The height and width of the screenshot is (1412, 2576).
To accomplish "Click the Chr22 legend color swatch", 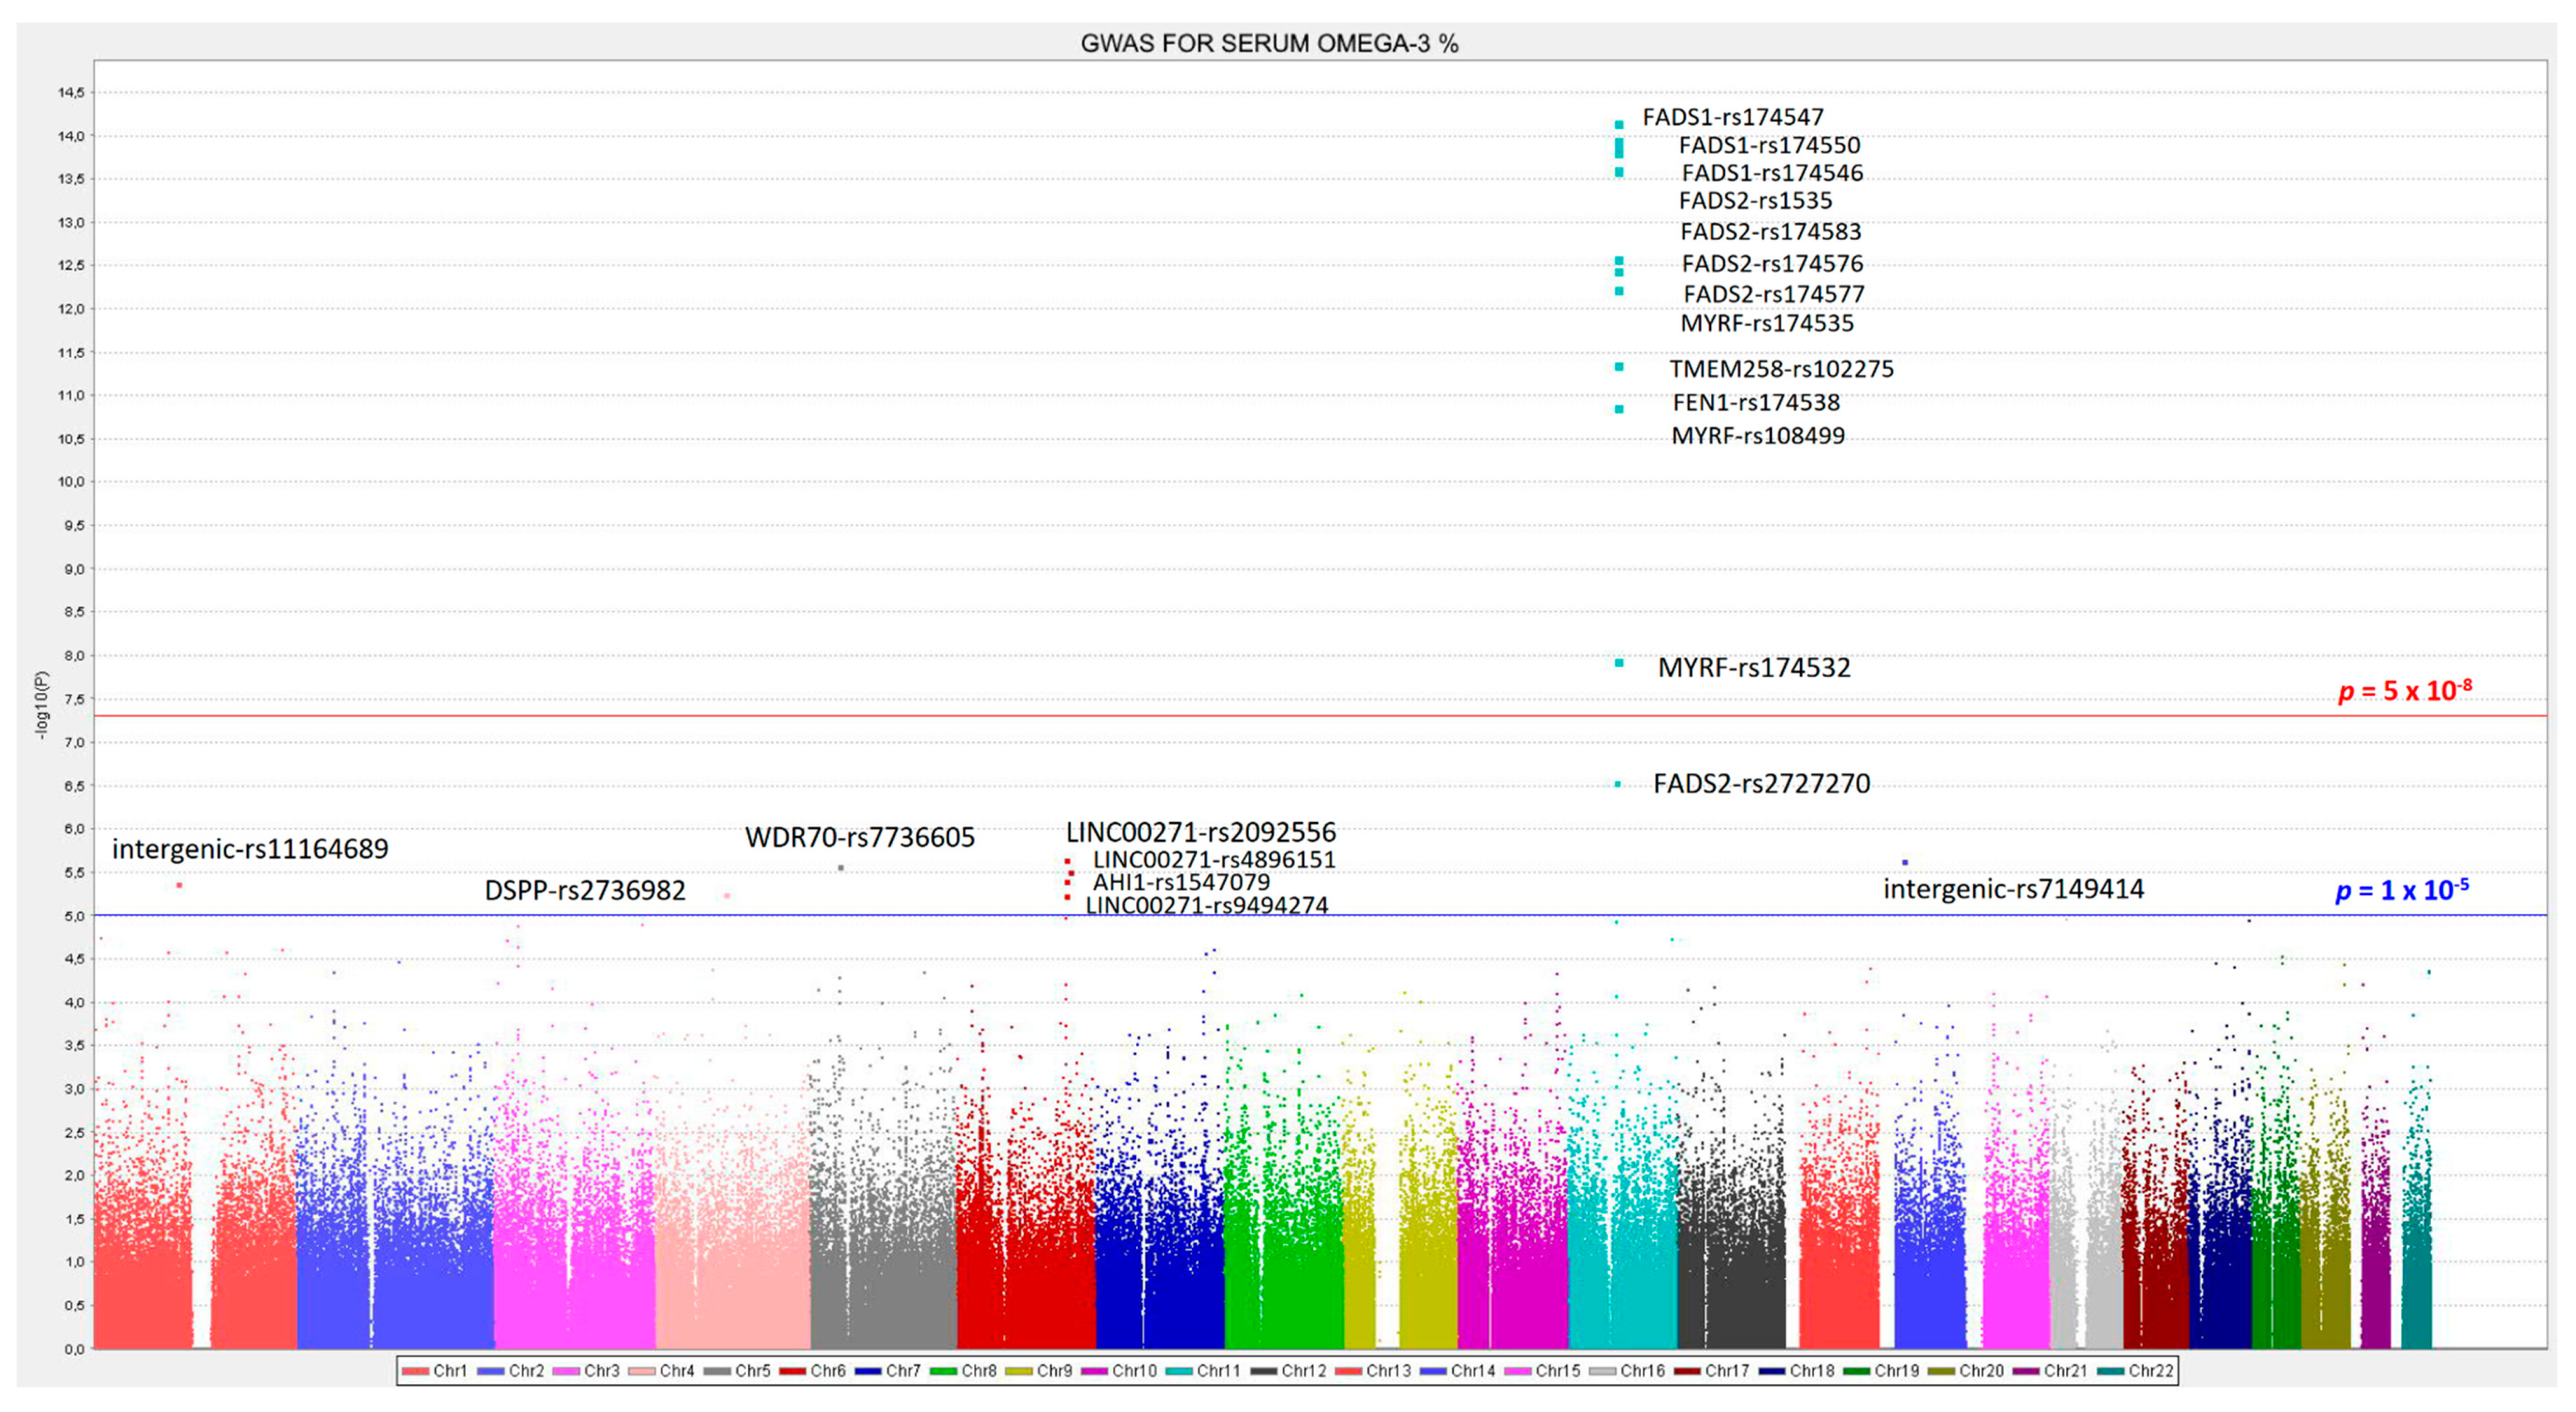I will tap(2112, 1371).
